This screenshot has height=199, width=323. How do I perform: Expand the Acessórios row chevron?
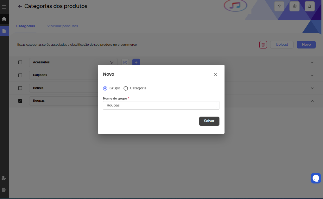(312, 62)
